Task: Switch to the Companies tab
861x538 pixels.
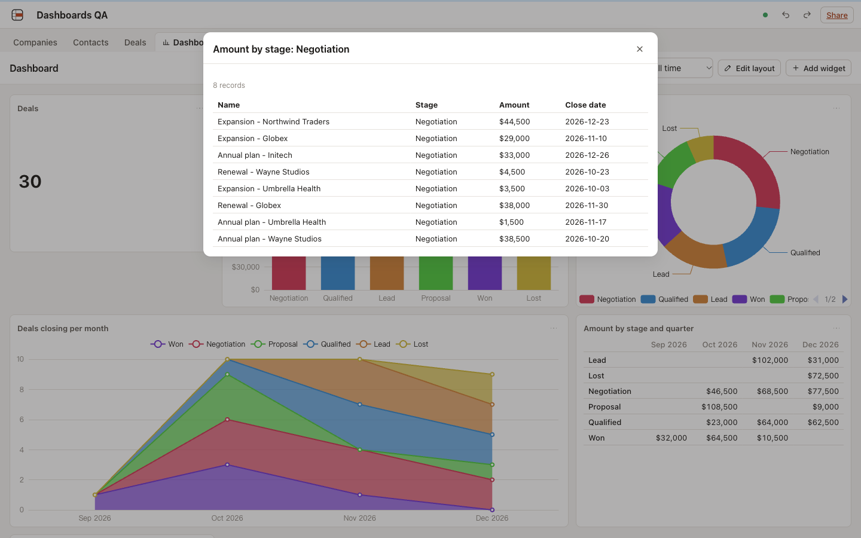Action: (x=35, y=42)
